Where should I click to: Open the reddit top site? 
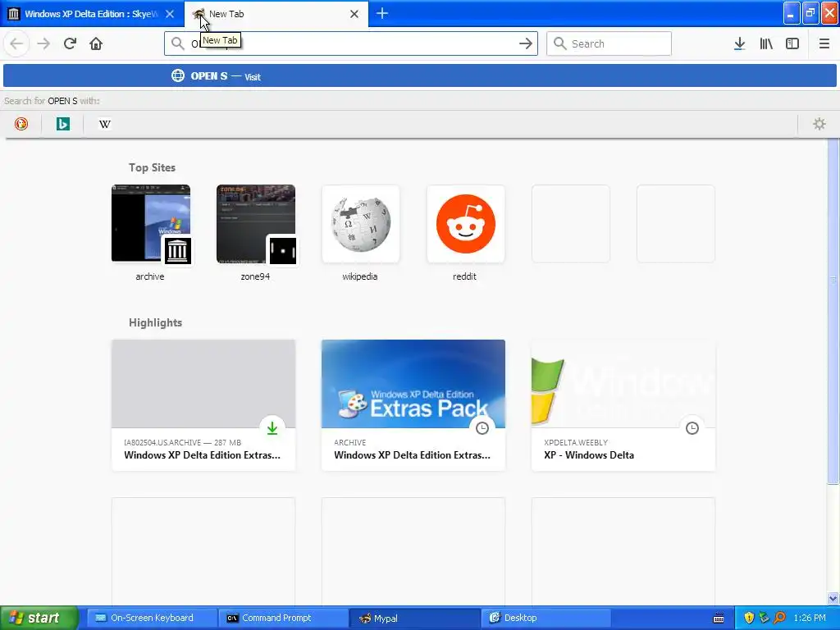[466, 233]
